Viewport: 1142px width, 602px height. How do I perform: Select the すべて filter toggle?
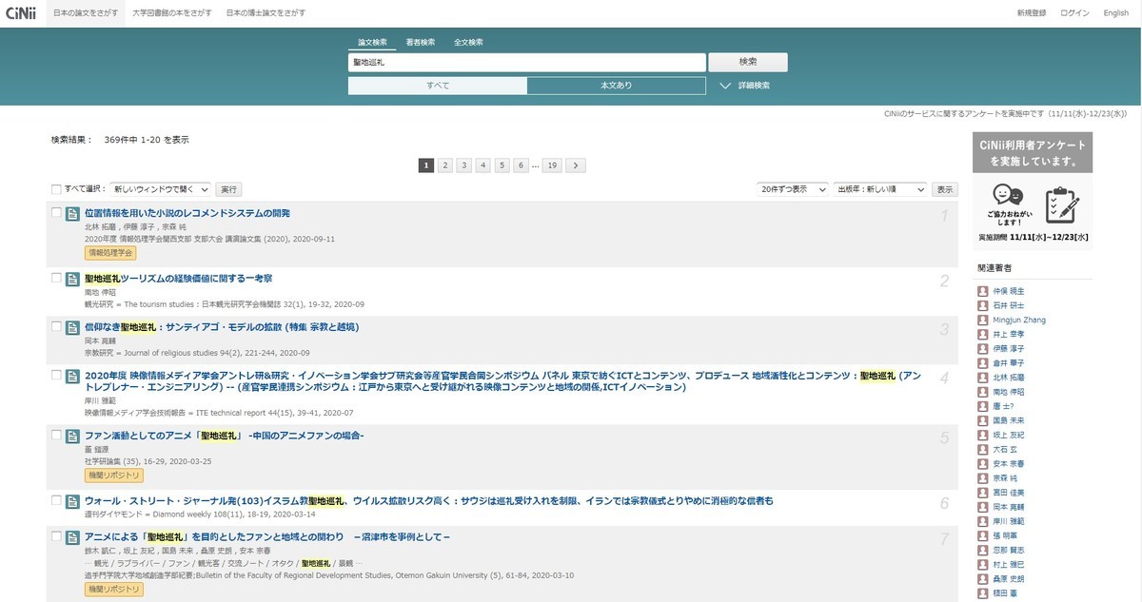pos(438,86)
